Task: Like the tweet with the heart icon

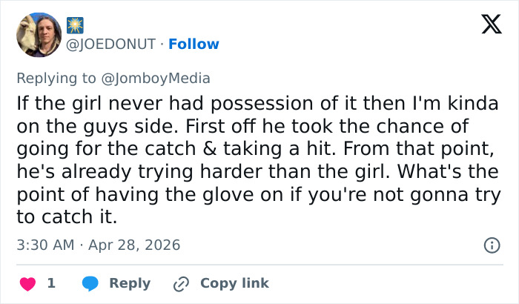Action: [27, 283]
